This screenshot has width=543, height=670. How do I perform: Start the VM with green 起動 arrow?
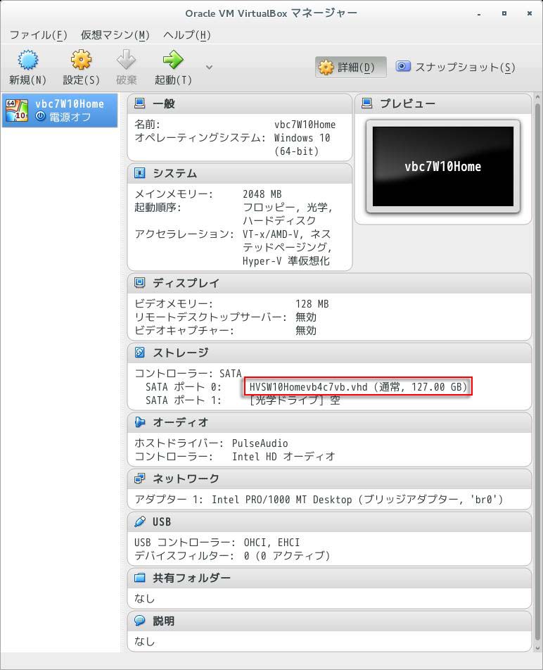tap(173, 60)
